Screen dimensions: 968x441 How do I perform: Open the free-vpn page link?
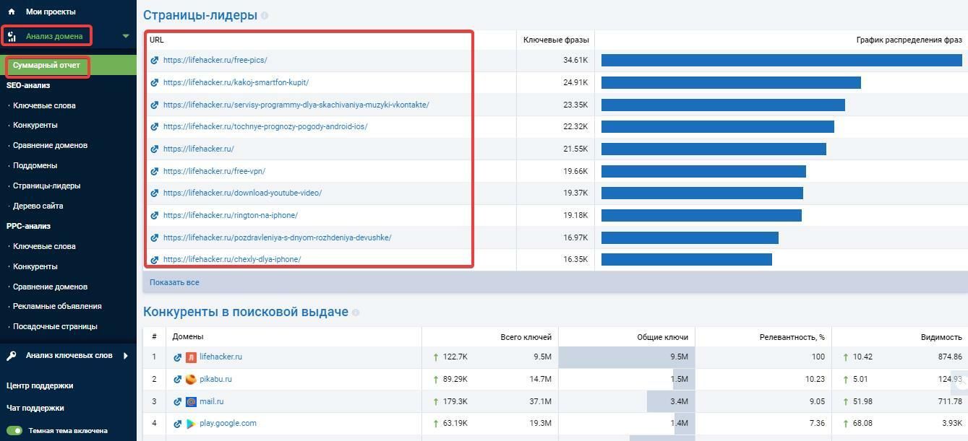click(214, 172)
